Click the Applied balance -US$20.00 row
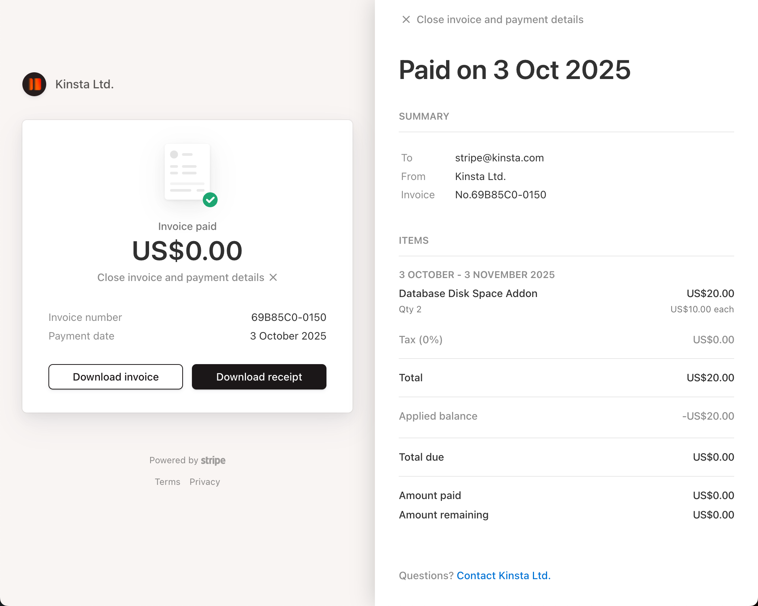 (566, 416)
